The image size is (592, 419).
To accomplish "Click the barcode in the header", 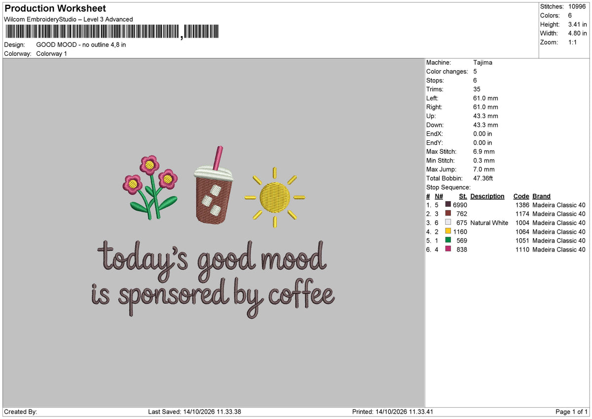I will pyautogui.click(x=112, y=32).
